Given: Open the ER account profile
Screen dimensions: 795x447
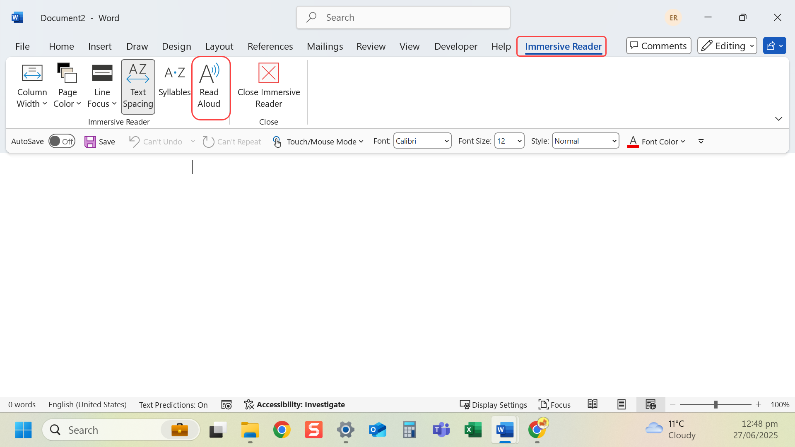Looking at the screenshot, I should [x=673, y=17].
